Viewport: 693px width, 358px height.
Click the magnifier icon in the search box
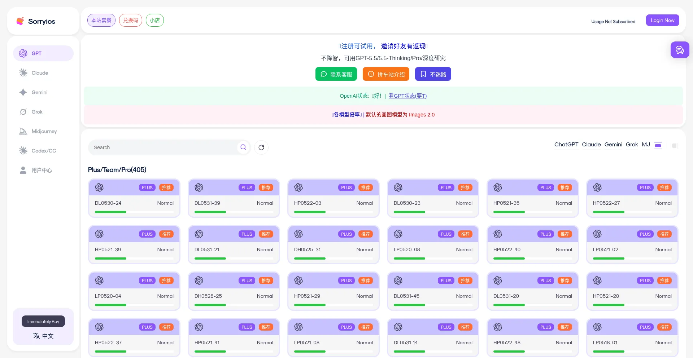(x=243, y=147)
